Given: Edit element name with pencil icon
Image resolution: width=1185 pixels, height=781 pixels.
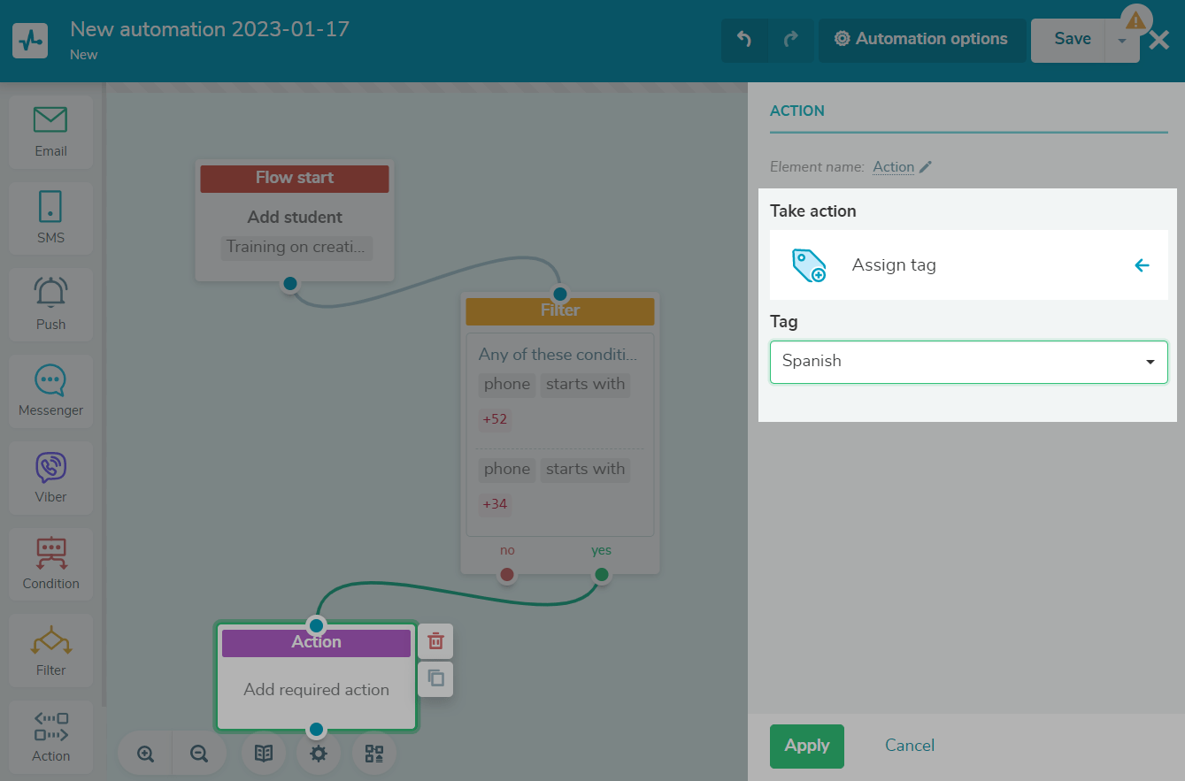Looking at the screenshot, I should pyautogui.click(x=926, y=166).
